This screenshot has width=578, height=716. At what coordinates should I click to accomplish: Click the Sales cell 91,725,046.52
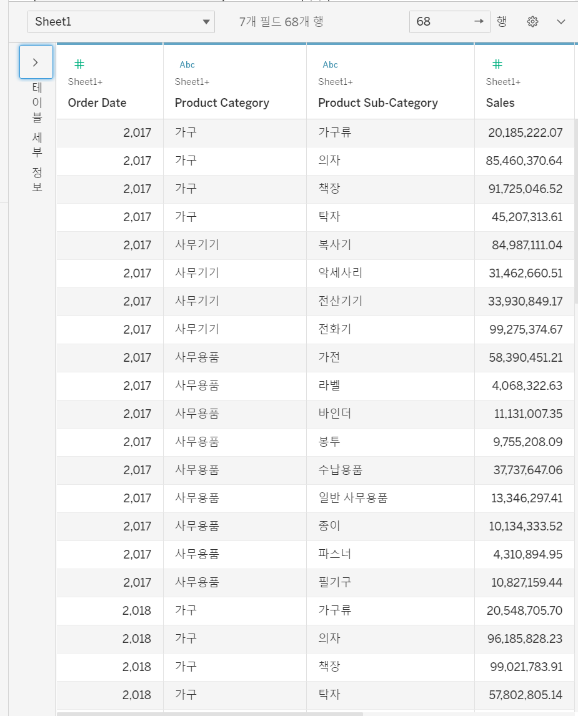[x=525, y=189]
